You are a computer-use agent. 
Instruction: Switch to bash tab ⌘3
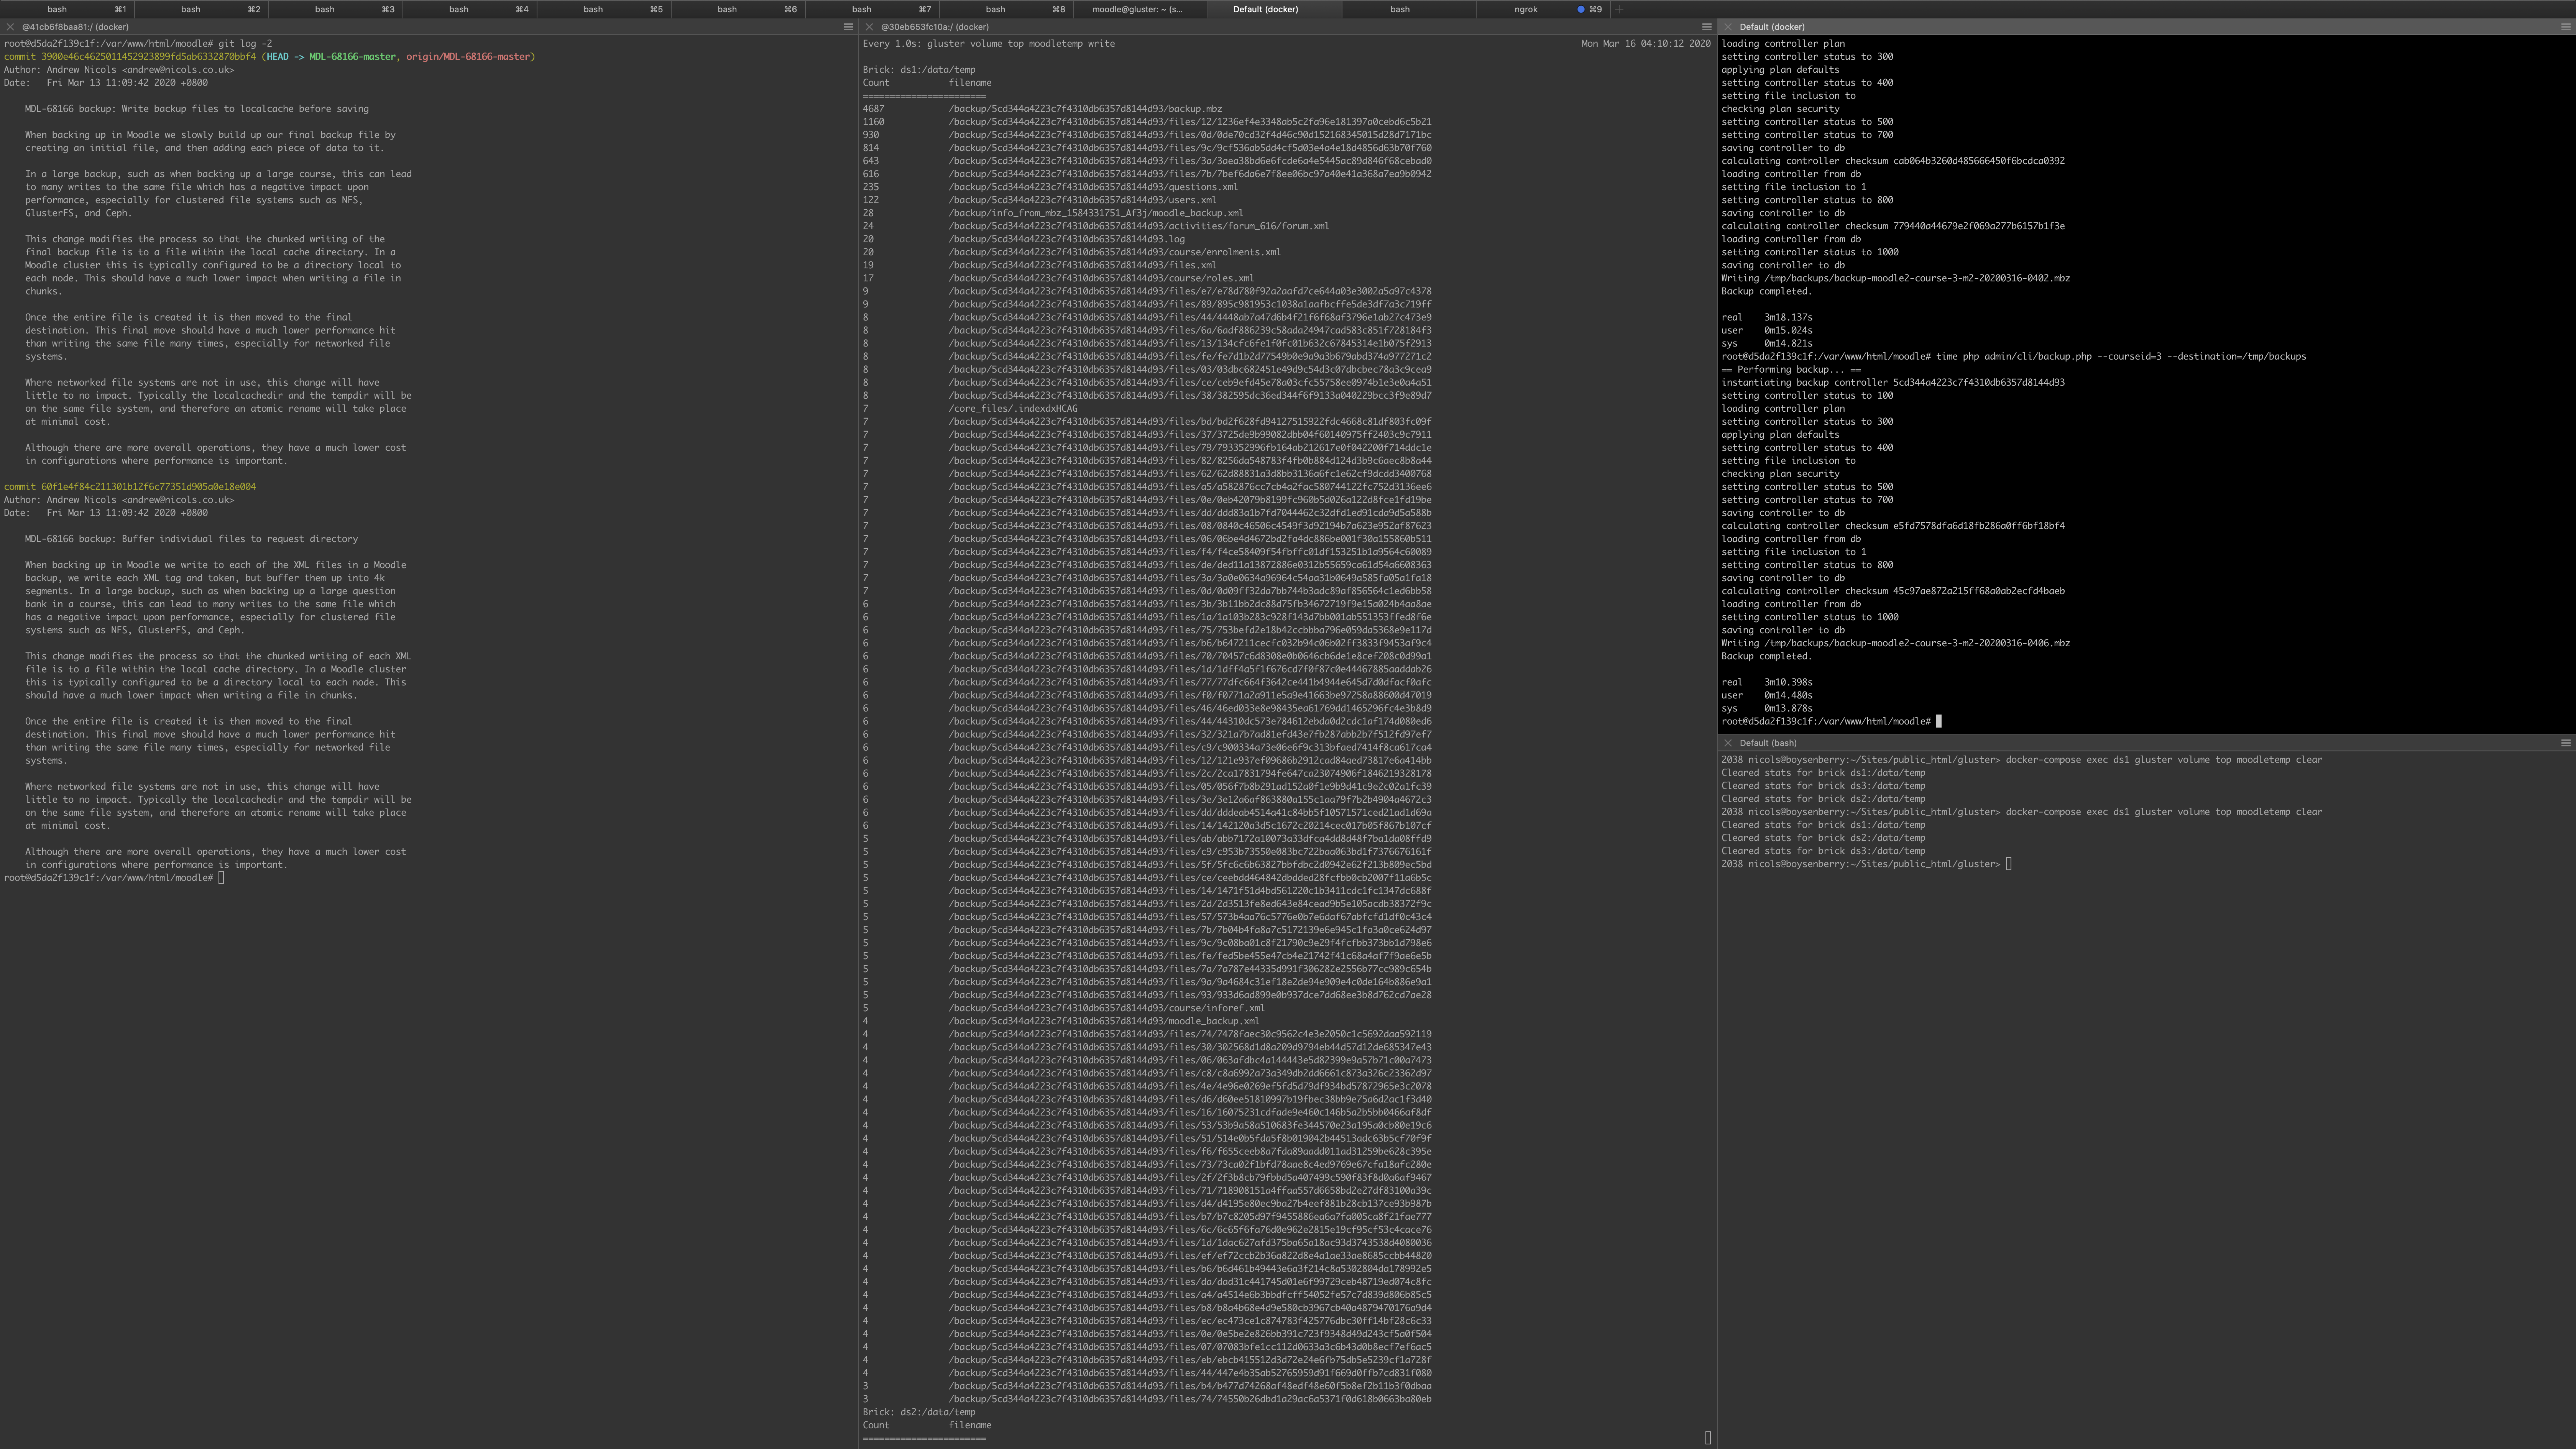tap(335, 9)
